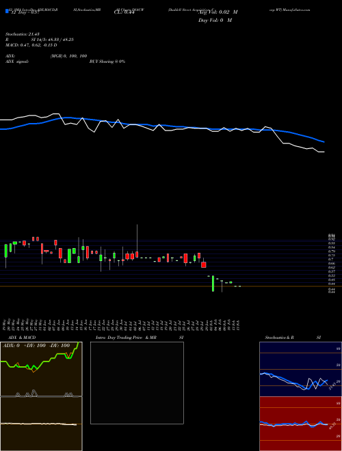Click the blue legend square in top-left corner
Screen dimensions: 342x451
pos(7,11)
